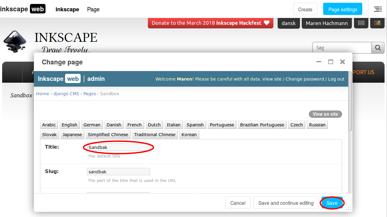387x217 pixels.
Task: Close the Change page dialog
Action: click(x=342, y=62)
